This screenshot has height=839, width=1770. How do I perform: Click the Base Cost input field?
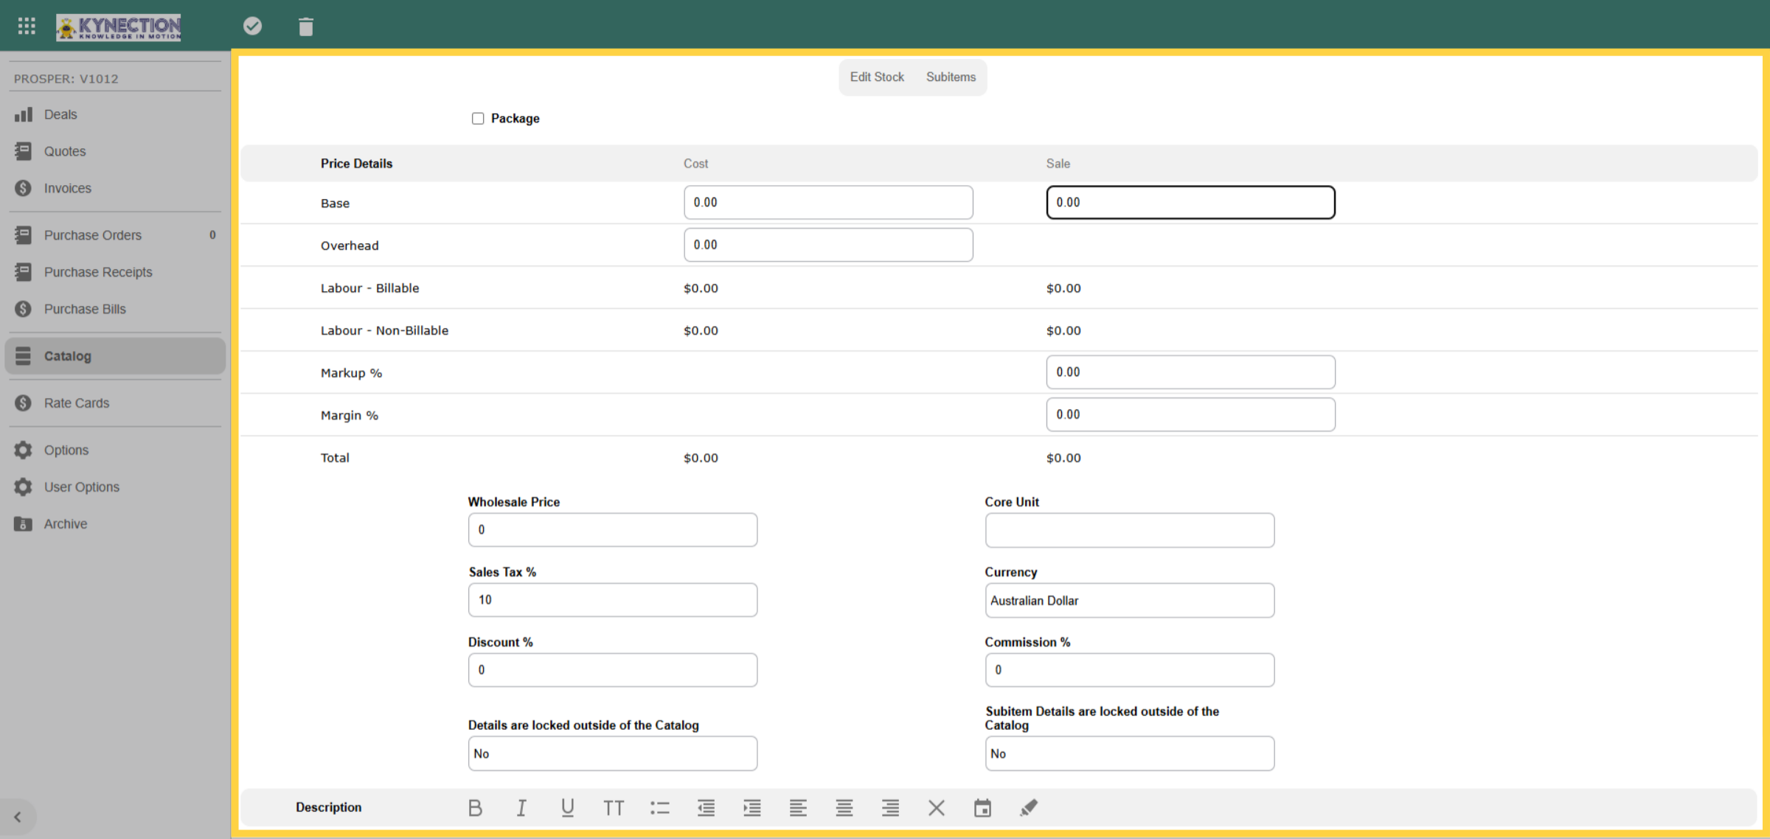(827, 202)
